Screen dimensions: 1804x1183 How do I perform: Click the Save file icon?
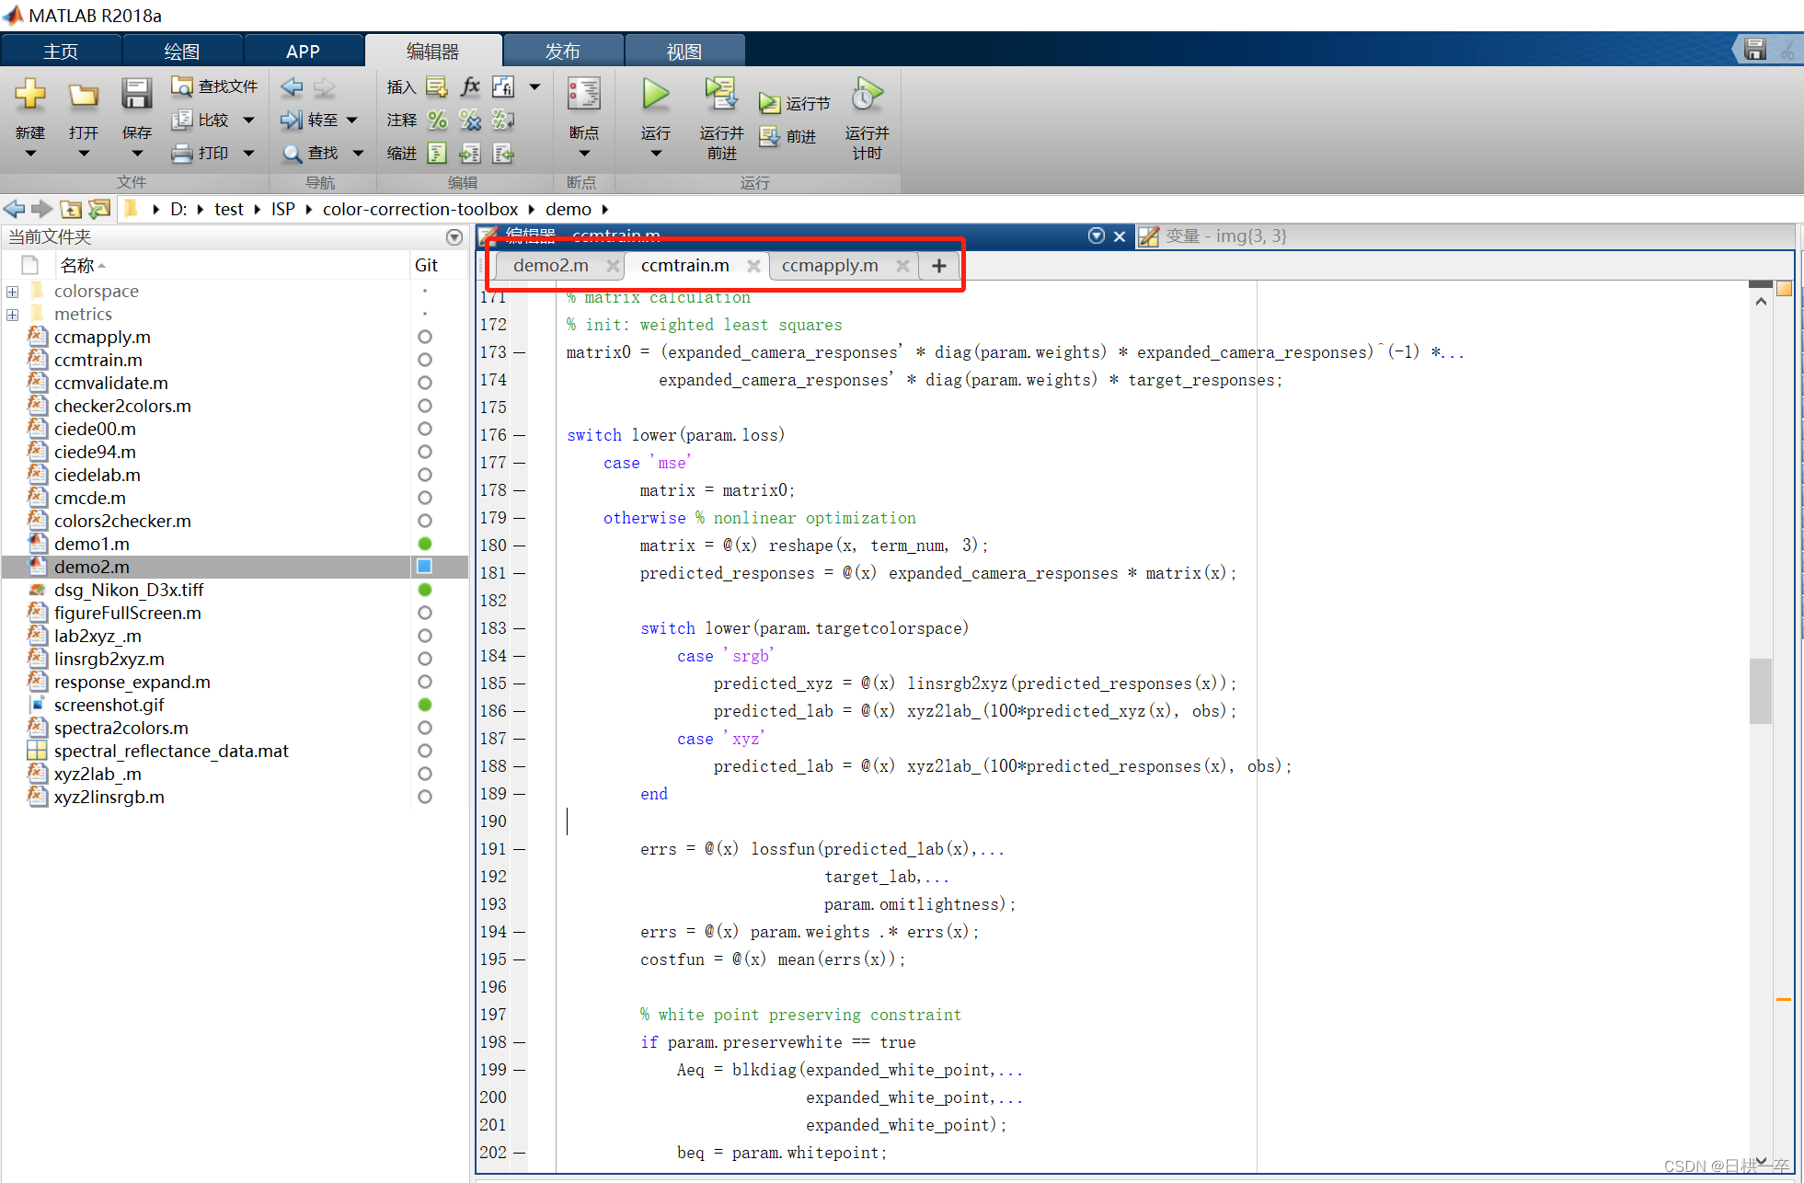pyautogui.click(x=136, y=95)
